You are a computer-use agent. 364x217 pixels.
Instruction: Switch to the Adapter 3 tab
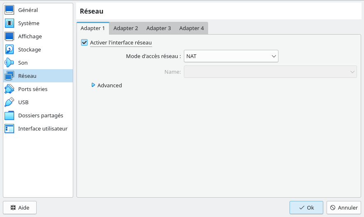(x=158, y=28)
